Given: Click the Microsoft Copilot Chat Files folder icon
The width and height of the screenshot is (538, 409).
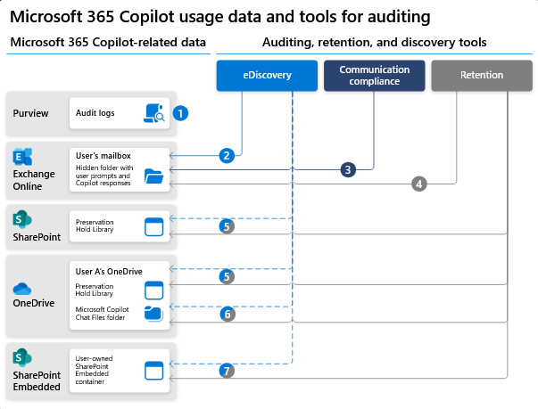Looking at the screenshot, I should pos(154,313).
